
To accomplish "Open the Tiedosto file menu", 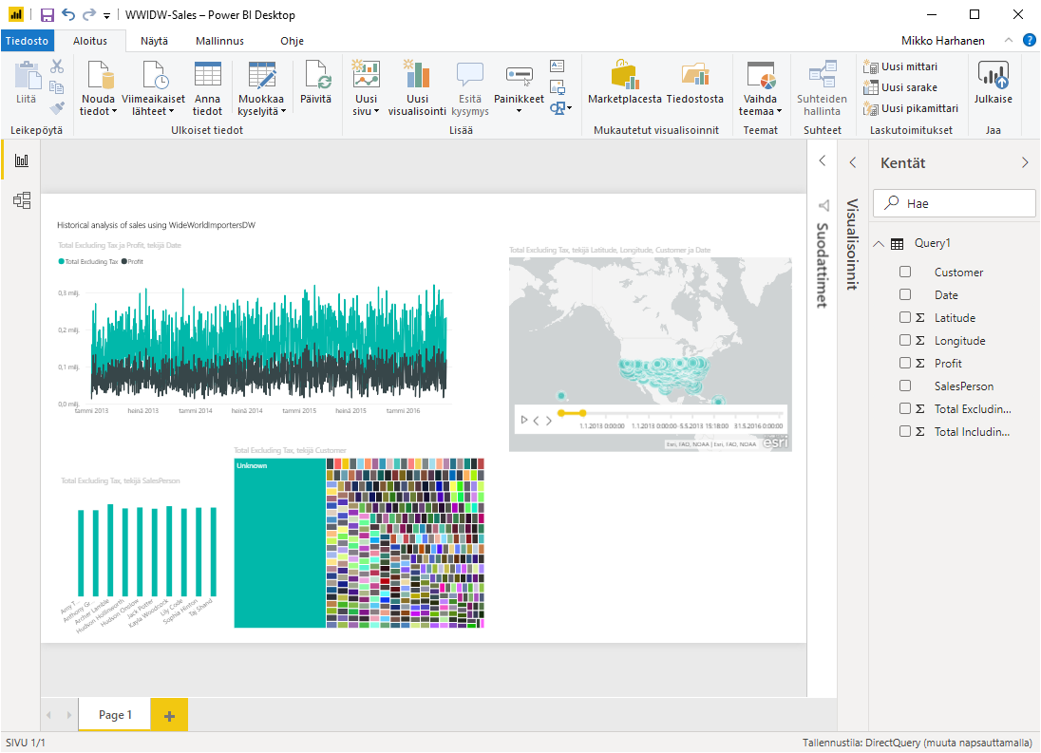I will point(28,41).
